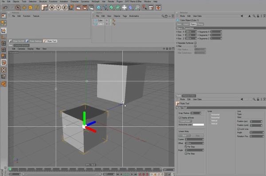Click the animation timeline ruler
266x176 pixels.
click(86, 169)
